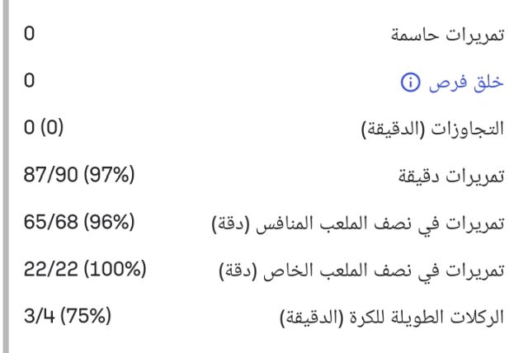The image size is (528, 353).
Task: Click the gray vertical bar on left edge
Action: pyautogui.click(x=4, y=176)
